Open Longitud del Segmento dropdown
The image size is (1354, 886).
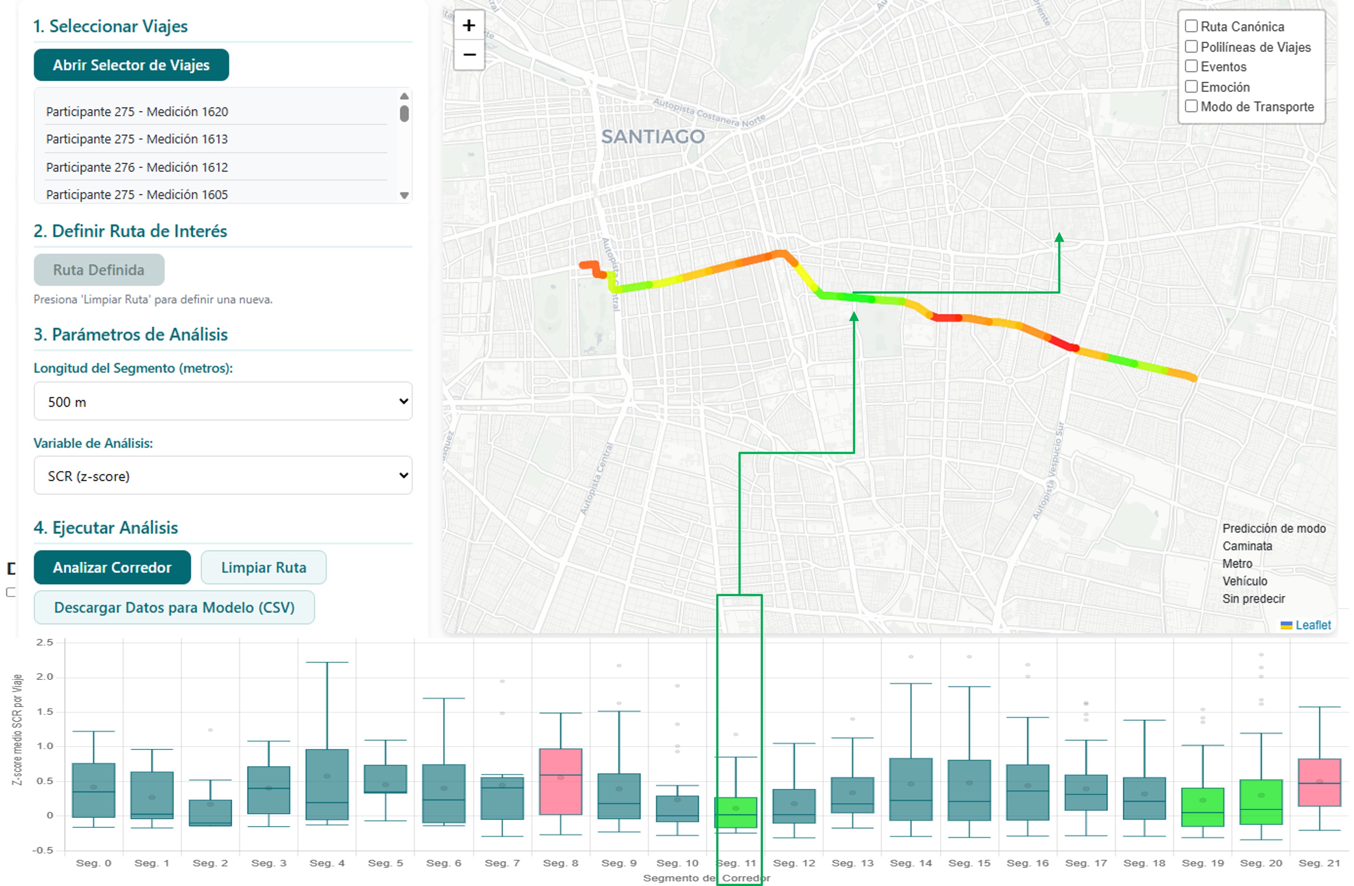223,401
